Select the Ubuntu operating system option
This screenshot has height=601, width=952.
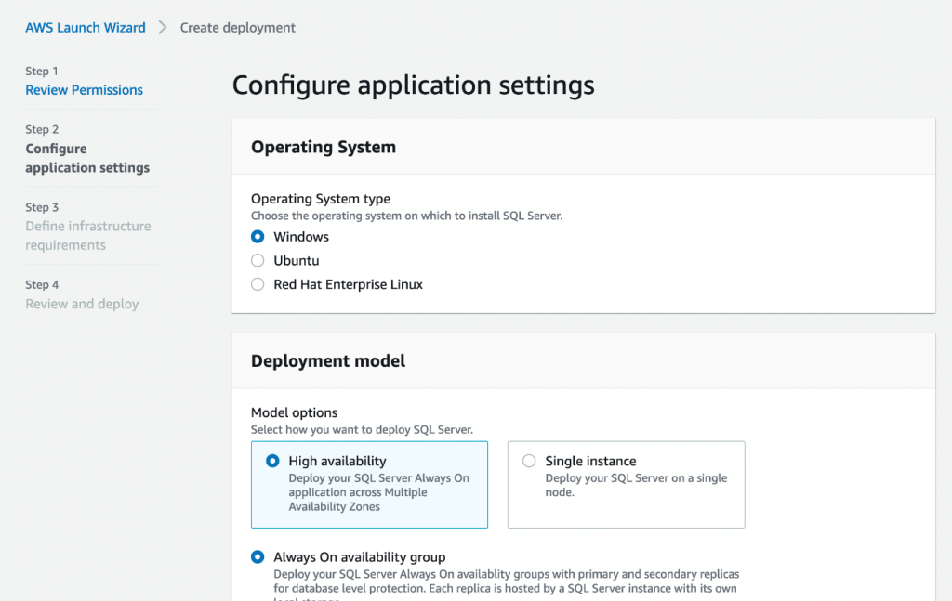[x=257, y=260]
